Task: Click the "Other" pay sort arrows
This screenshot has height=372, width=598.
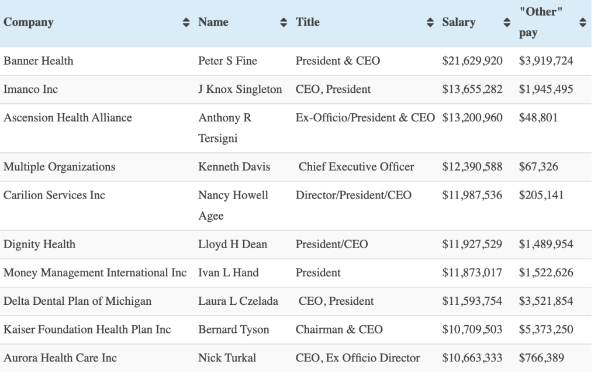Action: [582, 23]
